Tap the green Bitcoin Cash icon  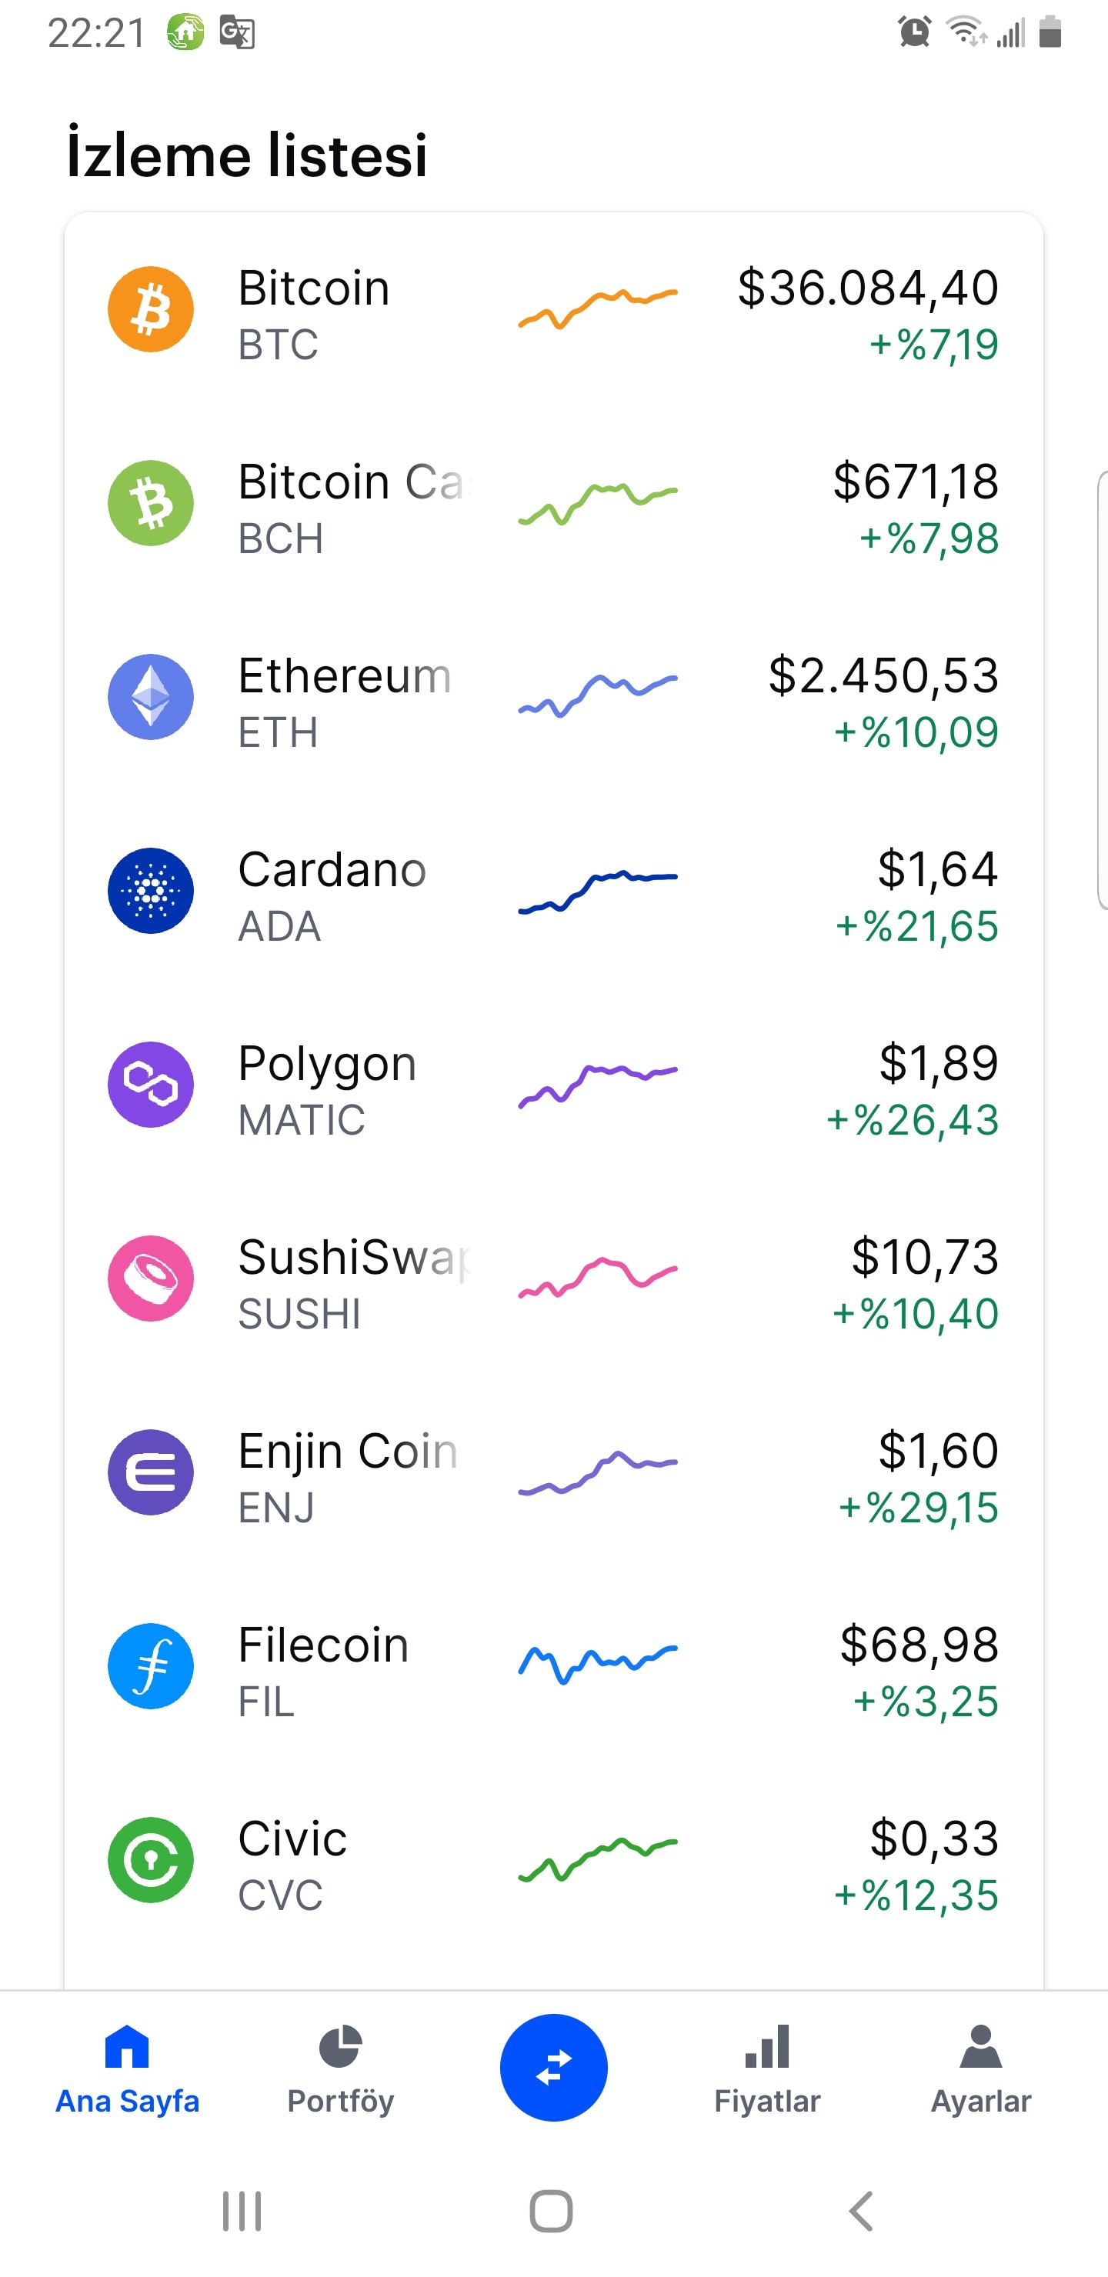click(150, 503)
